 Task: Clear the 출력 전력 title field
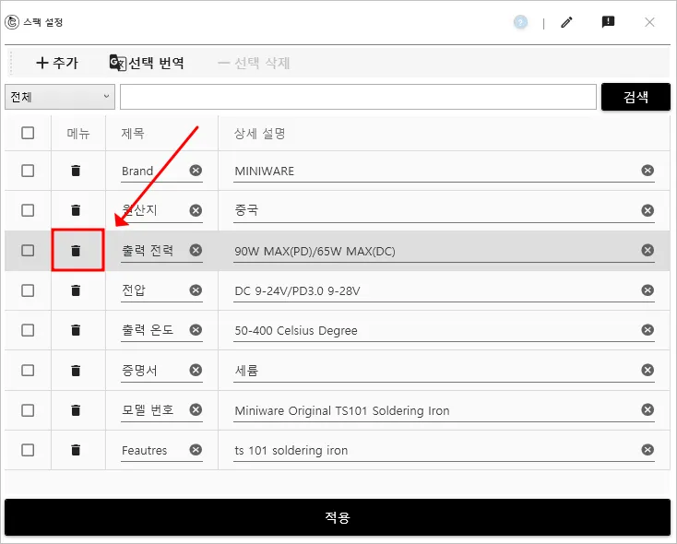pyautogui.click(x=196, y=250)
